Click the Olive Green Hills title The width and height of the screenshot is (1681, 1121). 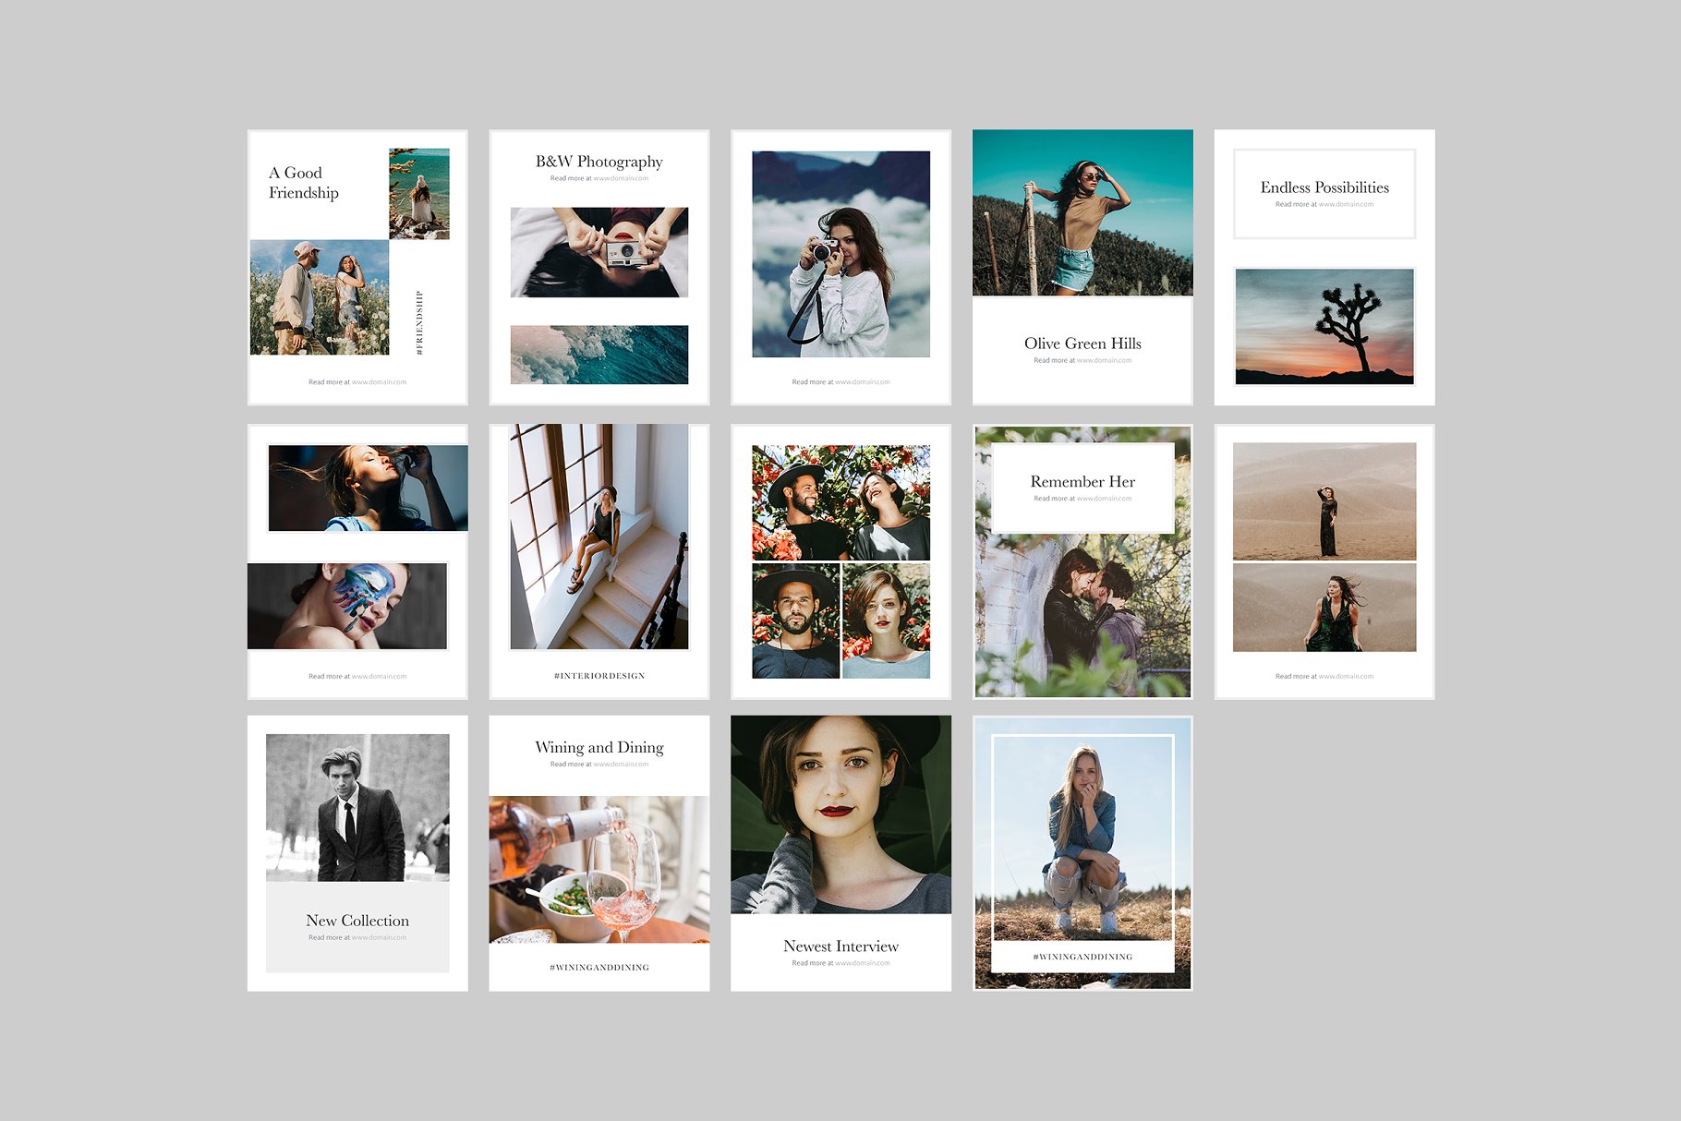click(x=1082, y=344)
